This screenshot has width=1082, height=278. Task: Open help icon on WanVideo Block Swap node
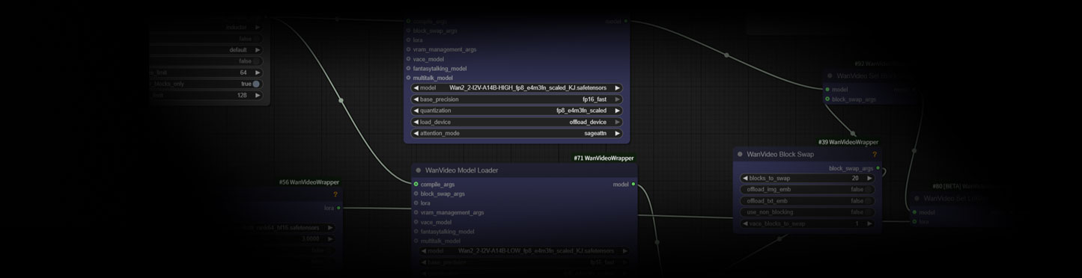874,155
